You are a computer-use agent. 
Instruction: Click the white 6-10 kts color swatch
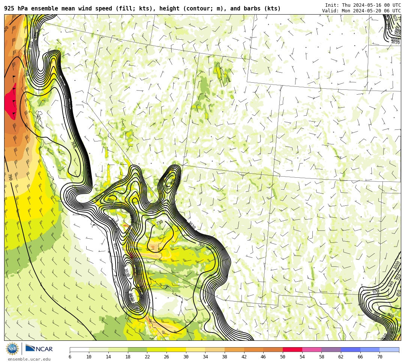[79, 349]
